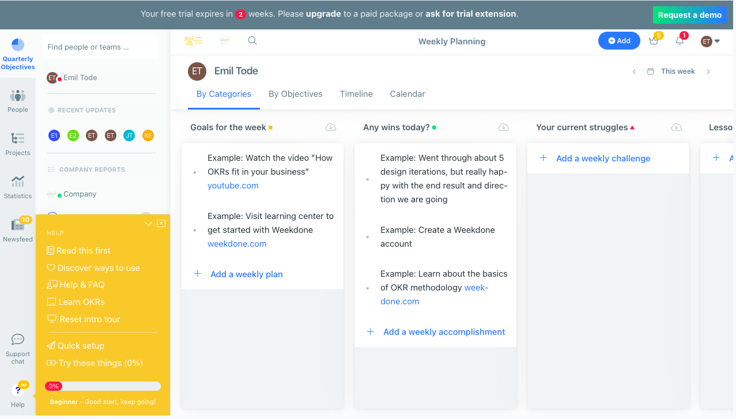This screenshot has width=736, height=419.
Task: Select the JT avatar in recent updates
Action: pyautogui.click(x=129, y=135)
